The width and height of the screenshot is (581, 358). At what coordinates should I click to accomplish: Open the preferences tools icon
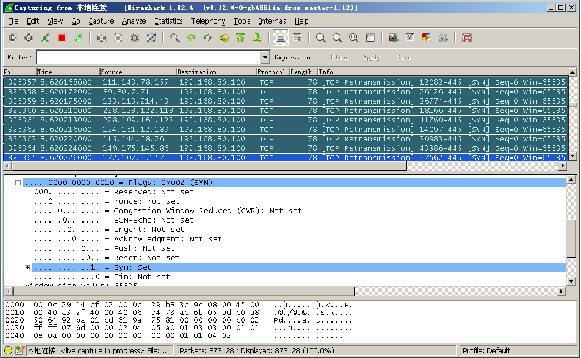tap(443, 38)
